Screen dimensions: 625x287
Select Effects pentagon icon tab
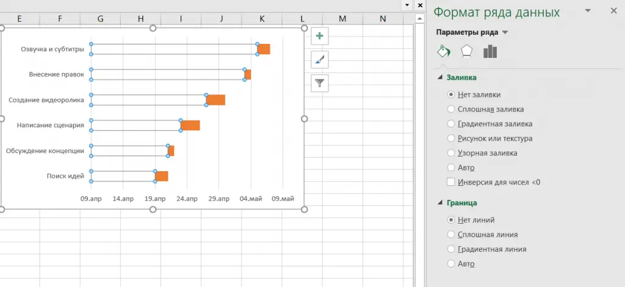pyautogui.click(x=466, y=51)
